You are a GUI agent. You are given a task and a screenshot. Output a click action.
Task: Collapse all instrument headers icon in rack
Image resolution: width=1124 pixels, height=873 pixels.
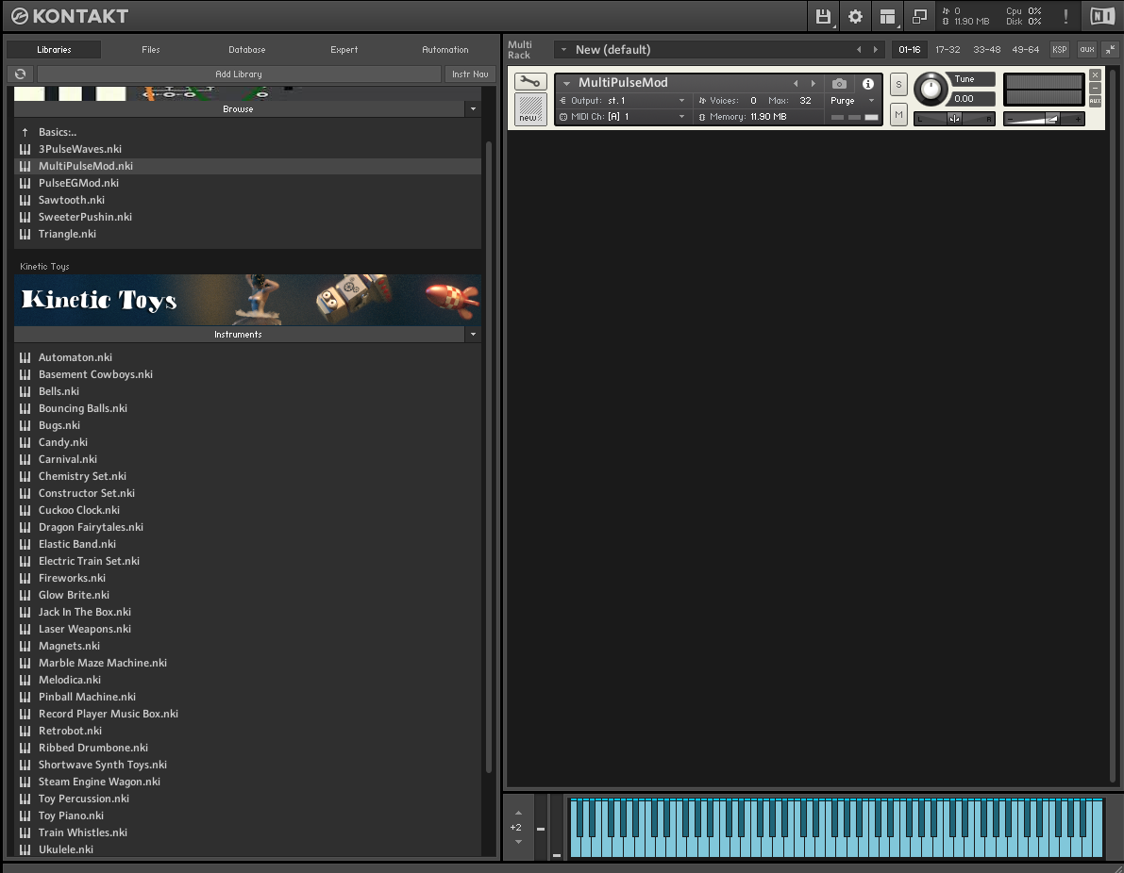[1110, 49]
